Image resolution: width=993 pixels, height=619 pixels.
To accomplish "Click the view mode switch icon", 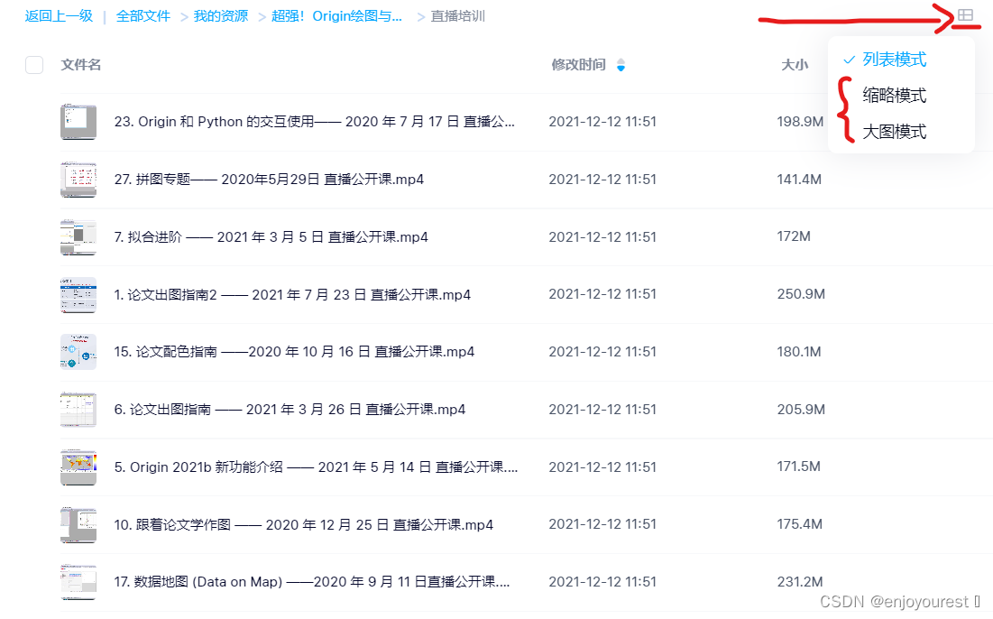I will pos(965,15).
